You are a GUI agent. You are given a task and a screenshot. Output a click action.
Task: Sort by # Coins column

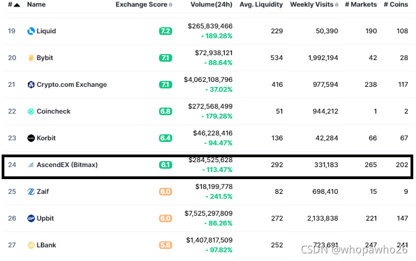coord(396,4)
